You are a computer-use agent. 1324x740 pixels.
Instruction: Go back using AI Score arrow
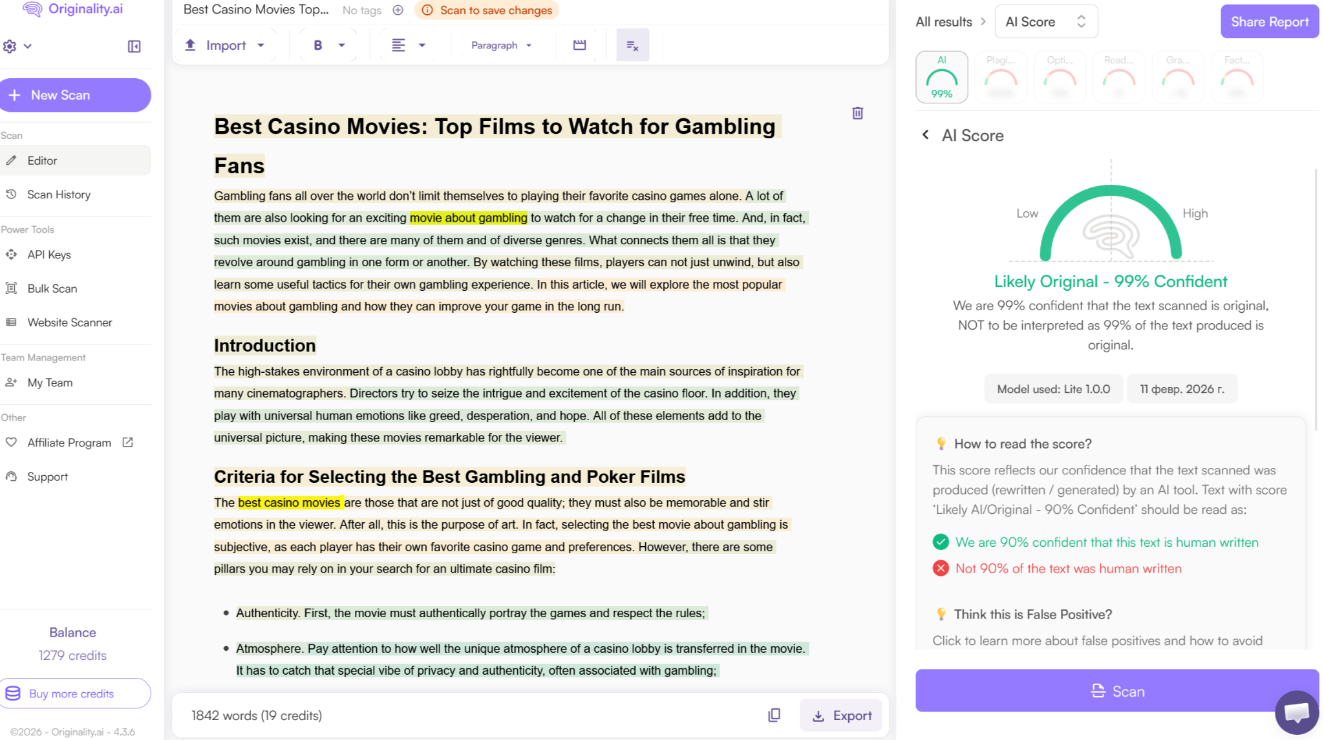[925, 134]
